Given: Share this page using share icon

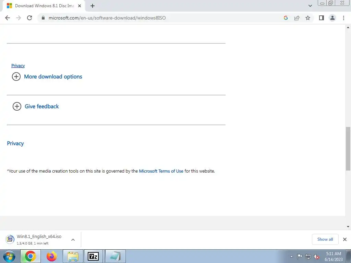Looking at the screenshot, I should pos(297,18).
